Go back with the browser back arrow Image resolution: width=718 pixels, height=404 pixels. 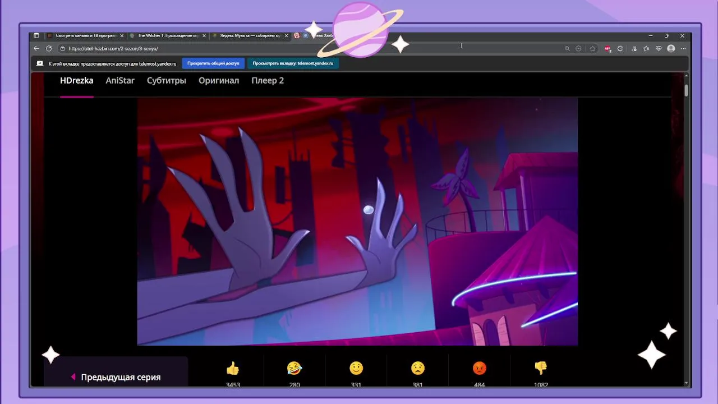pyautogui.click(x=36, y=49)
